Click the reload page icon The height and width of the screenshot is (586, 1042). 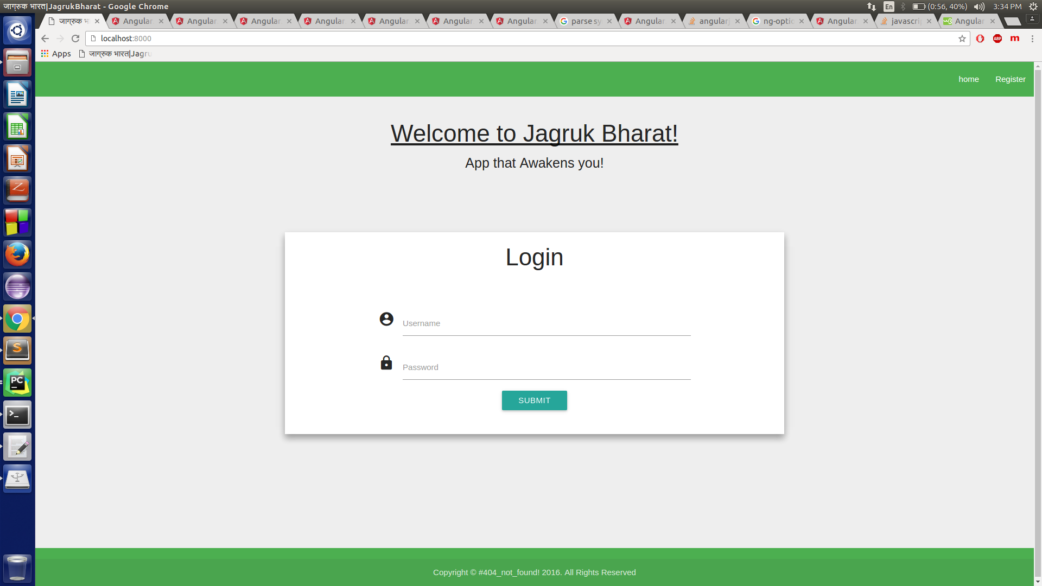(x=75, y=39)
